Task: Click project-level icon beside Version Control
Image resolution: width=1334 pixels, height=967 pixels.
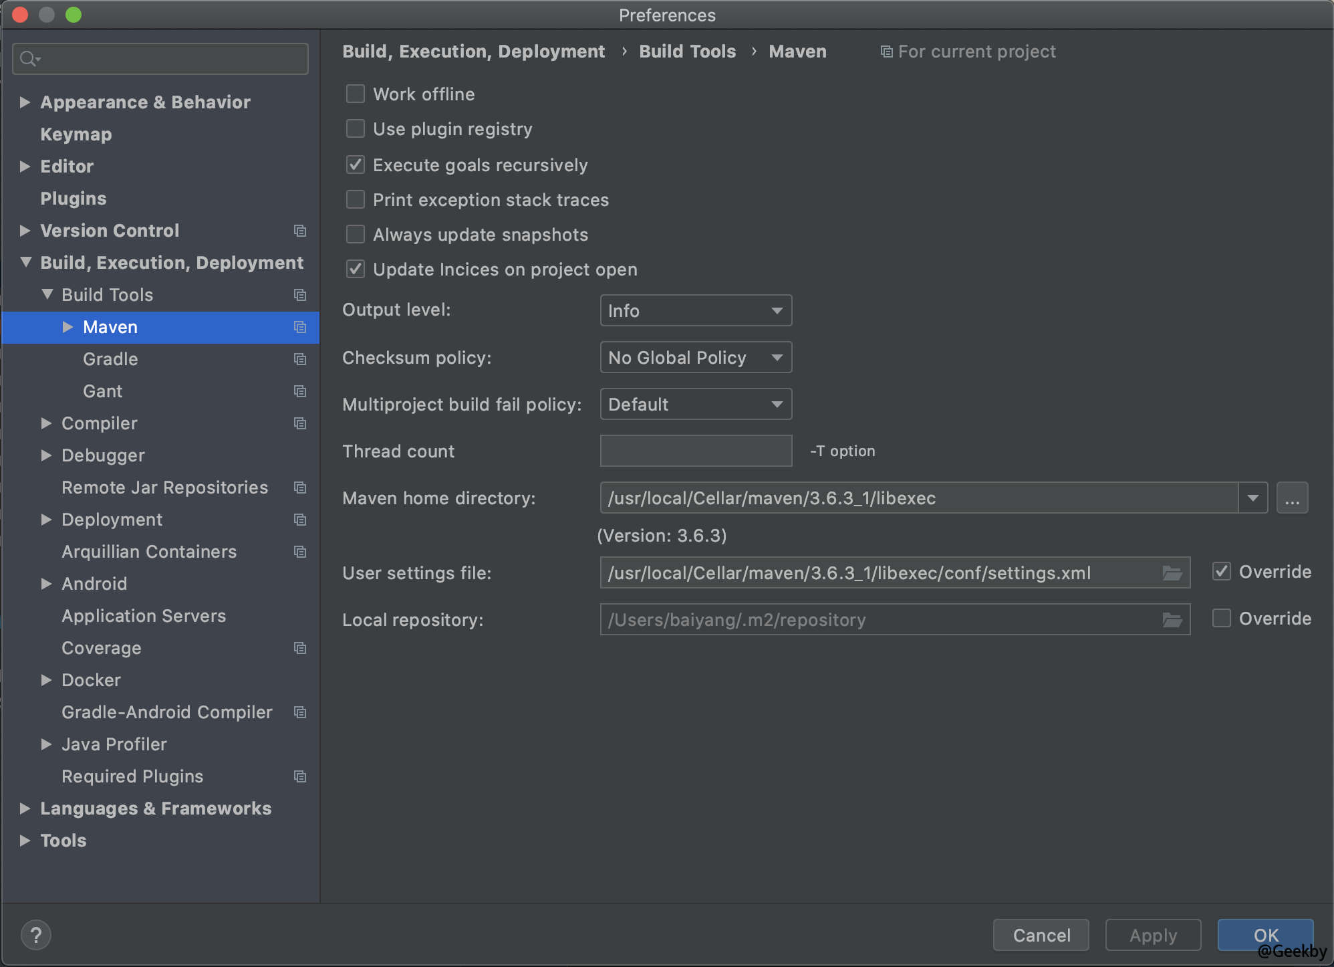Action: [x=300, y=231]
